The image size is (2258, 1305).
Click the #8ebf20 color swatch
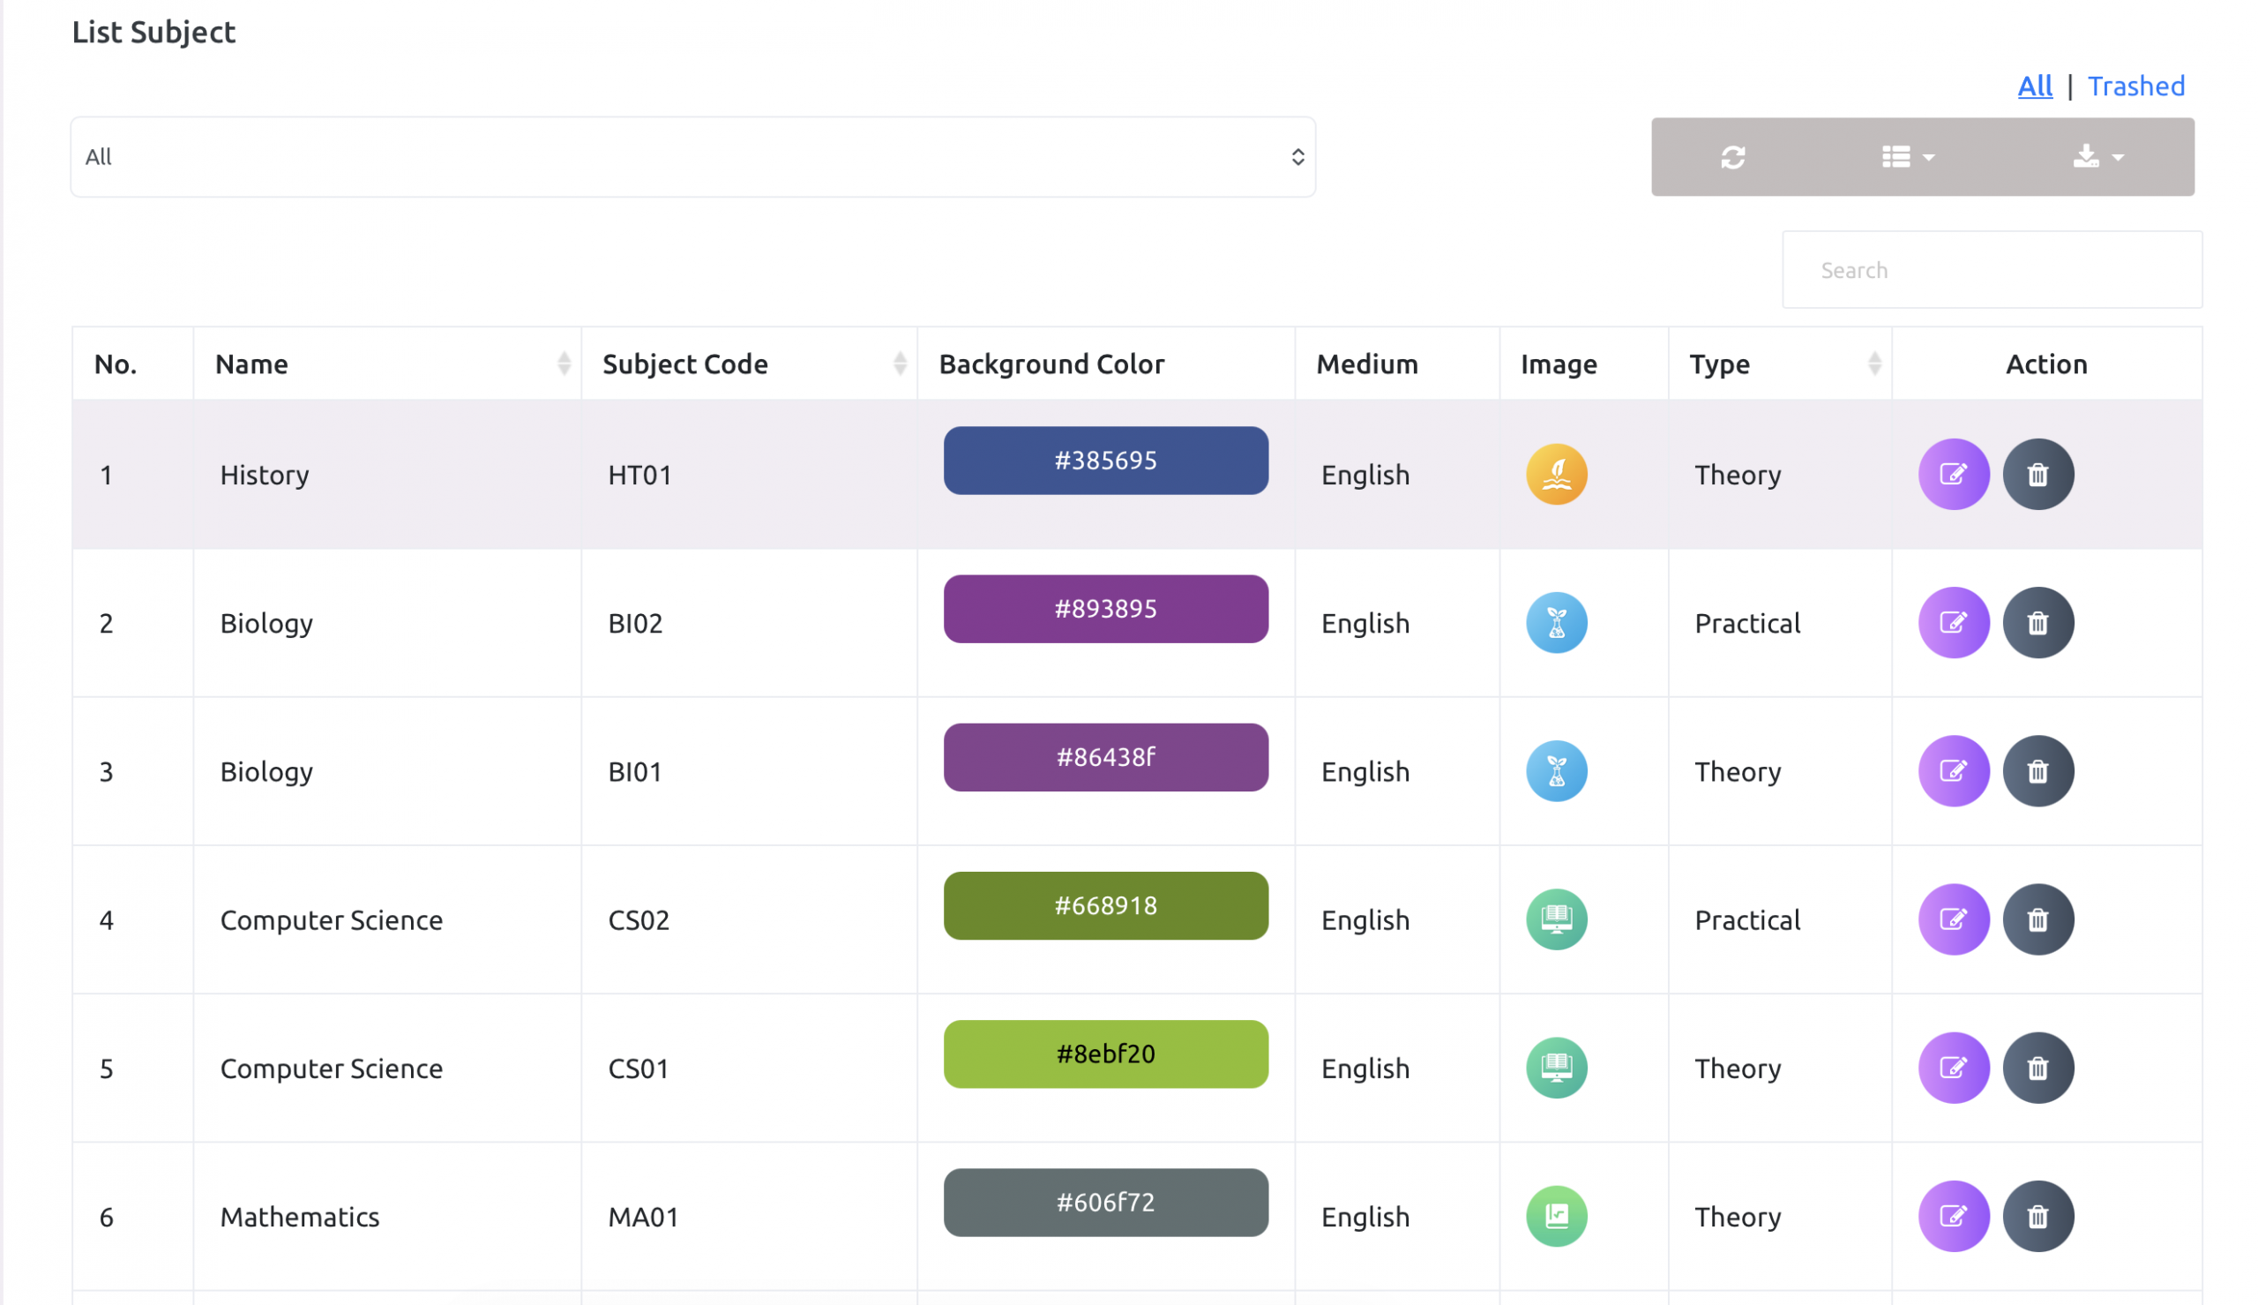(1105, 1054)
